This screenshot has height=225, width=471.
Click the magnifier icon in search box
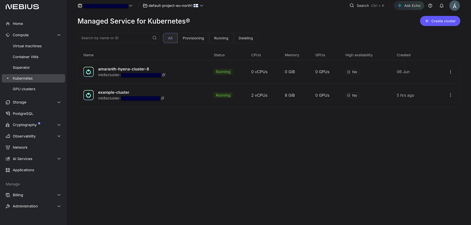(x=154, y=38)
